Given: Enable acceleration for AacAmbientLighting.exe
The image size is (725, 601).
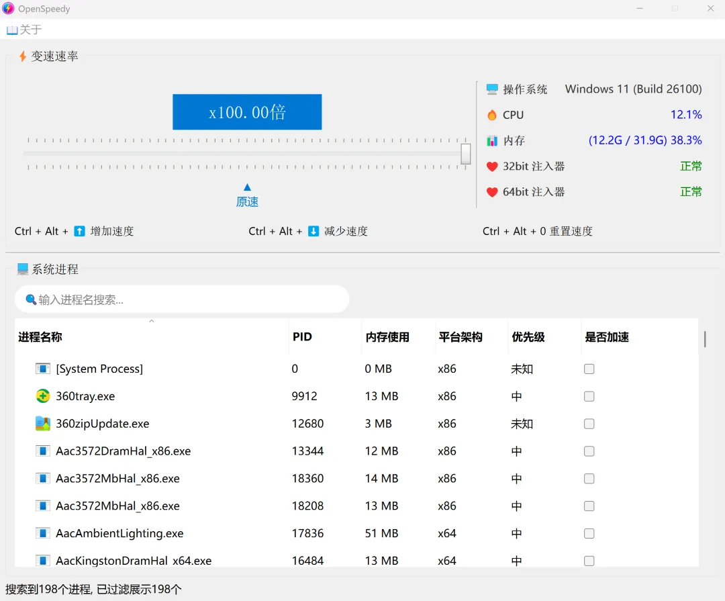Looking at the screenshot, I should pyautogui.click(x=589, y=533).
